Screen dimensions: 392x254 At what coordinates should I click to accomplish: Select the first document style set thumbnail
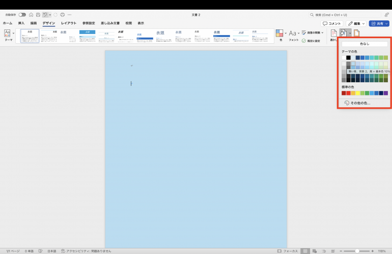point(30,36)
